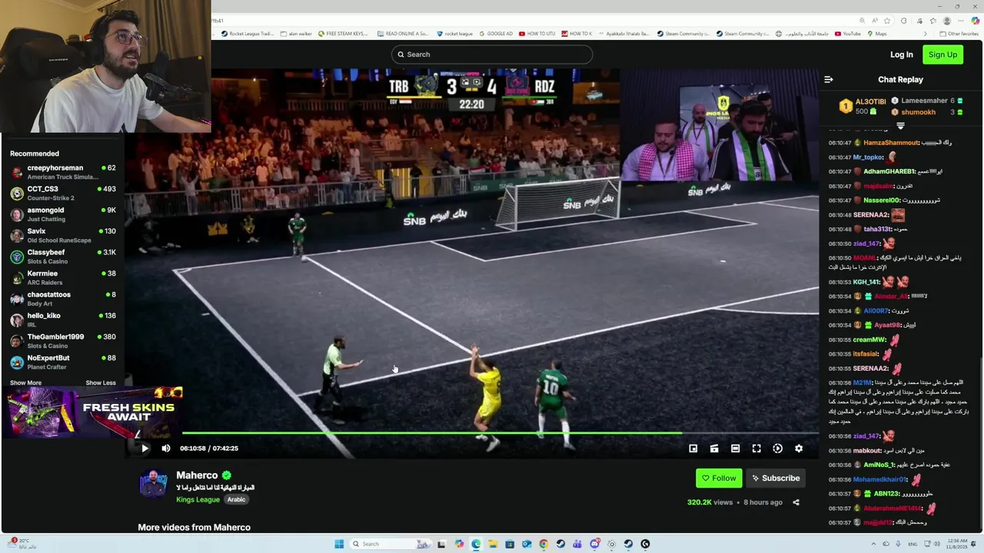984x553 pixels.
Task: Open Maherco channel avatar
Action: point(154,484)
